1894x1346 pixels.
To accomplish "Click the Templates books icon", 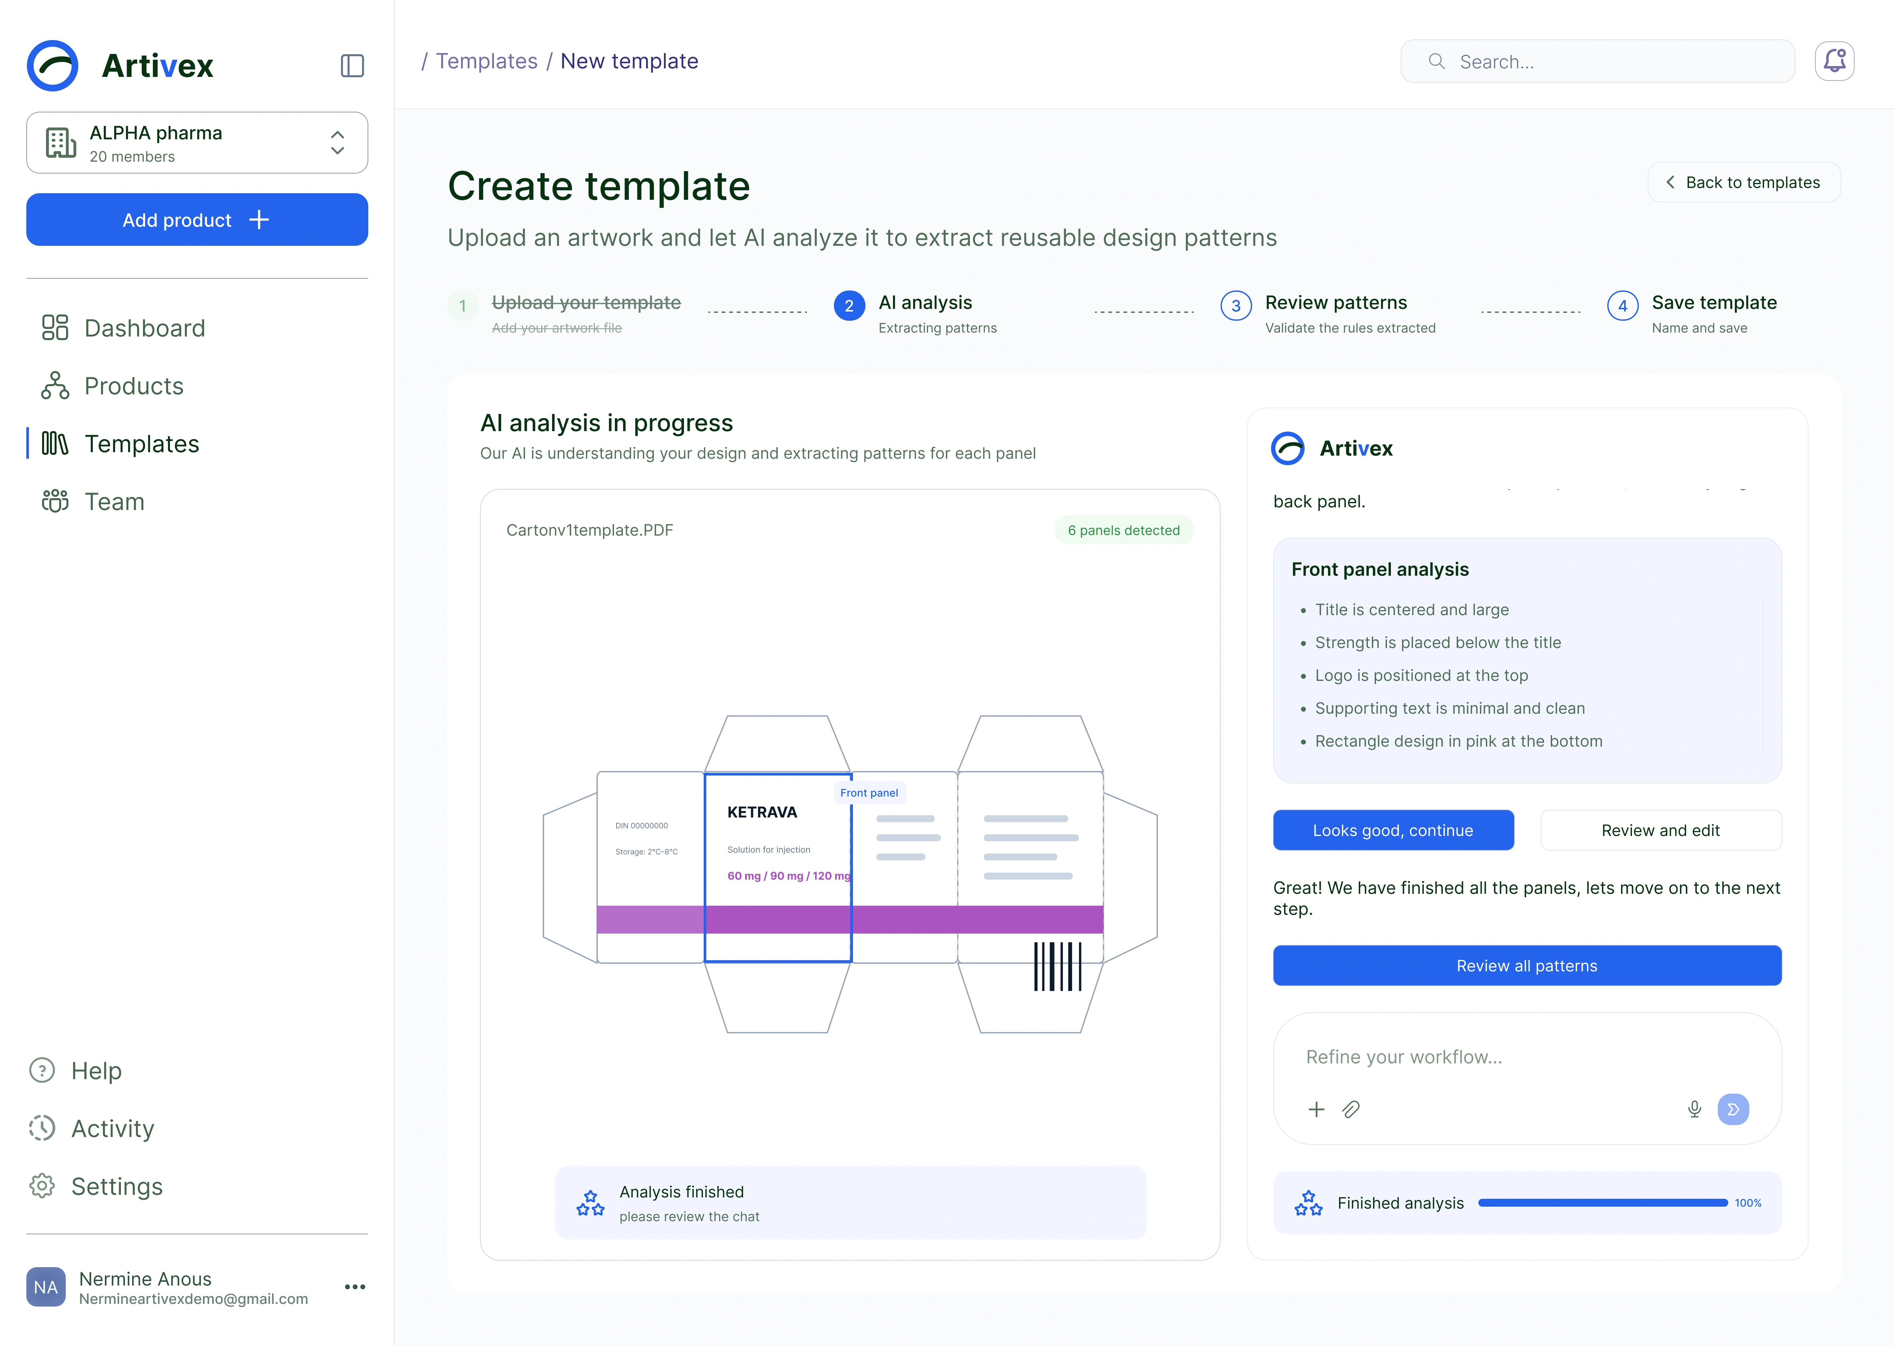I will coord(56,443).
